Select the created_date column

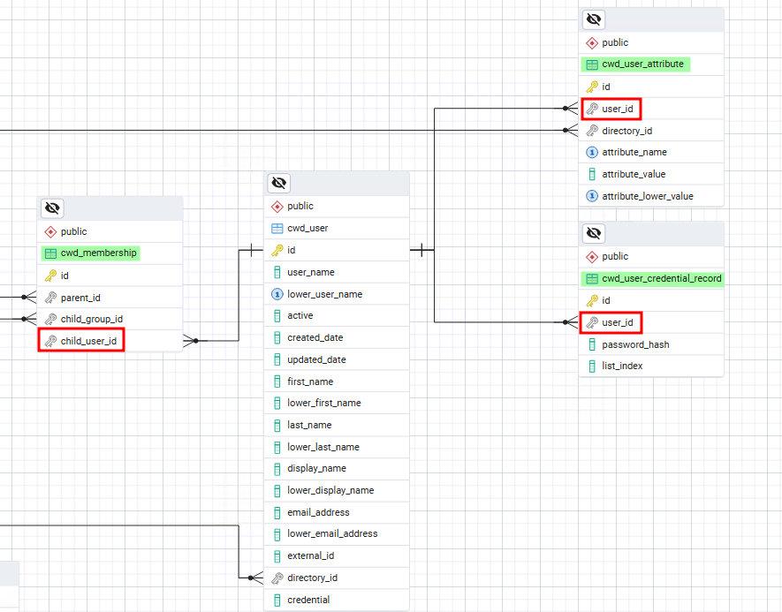click(315, 337)
